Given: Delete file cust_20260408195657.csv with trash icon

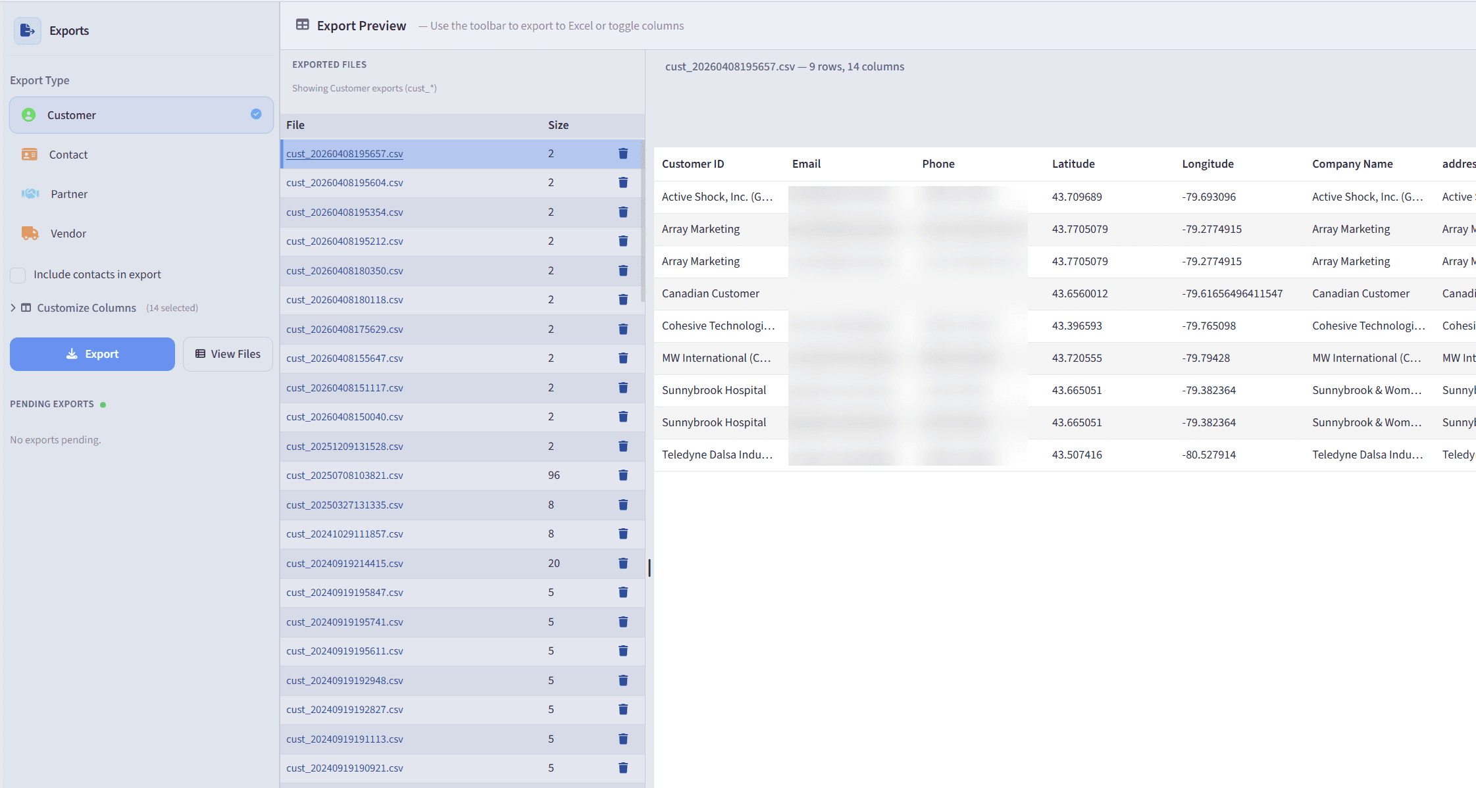Looking at the screenshot, I should coord(623,153).
